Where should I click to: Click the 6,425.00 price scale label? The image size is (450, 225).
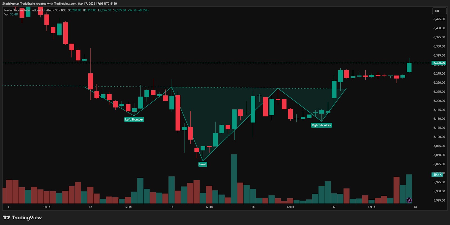pyautogui.click(x=439, y=19)
